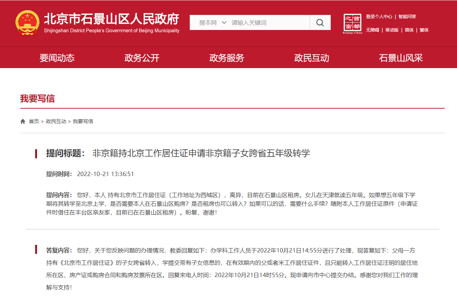
Task: Switch to 简体 simplified Chinese
Action: 409,30
